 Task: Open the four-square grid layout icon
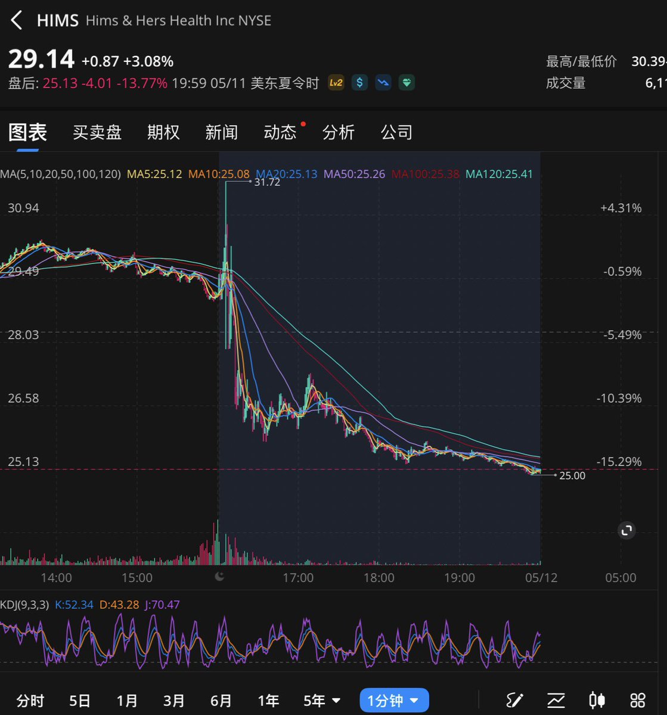tap(638, 700)
